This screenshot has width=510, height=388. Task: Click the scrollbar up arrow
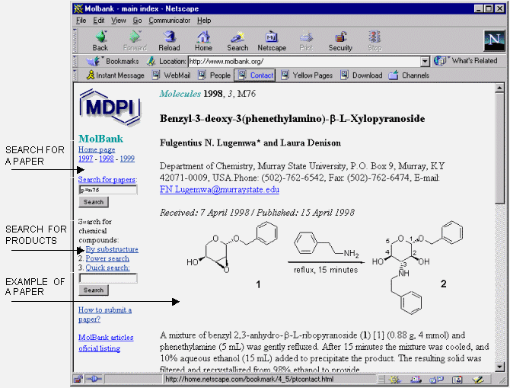(x=499, y=88)
